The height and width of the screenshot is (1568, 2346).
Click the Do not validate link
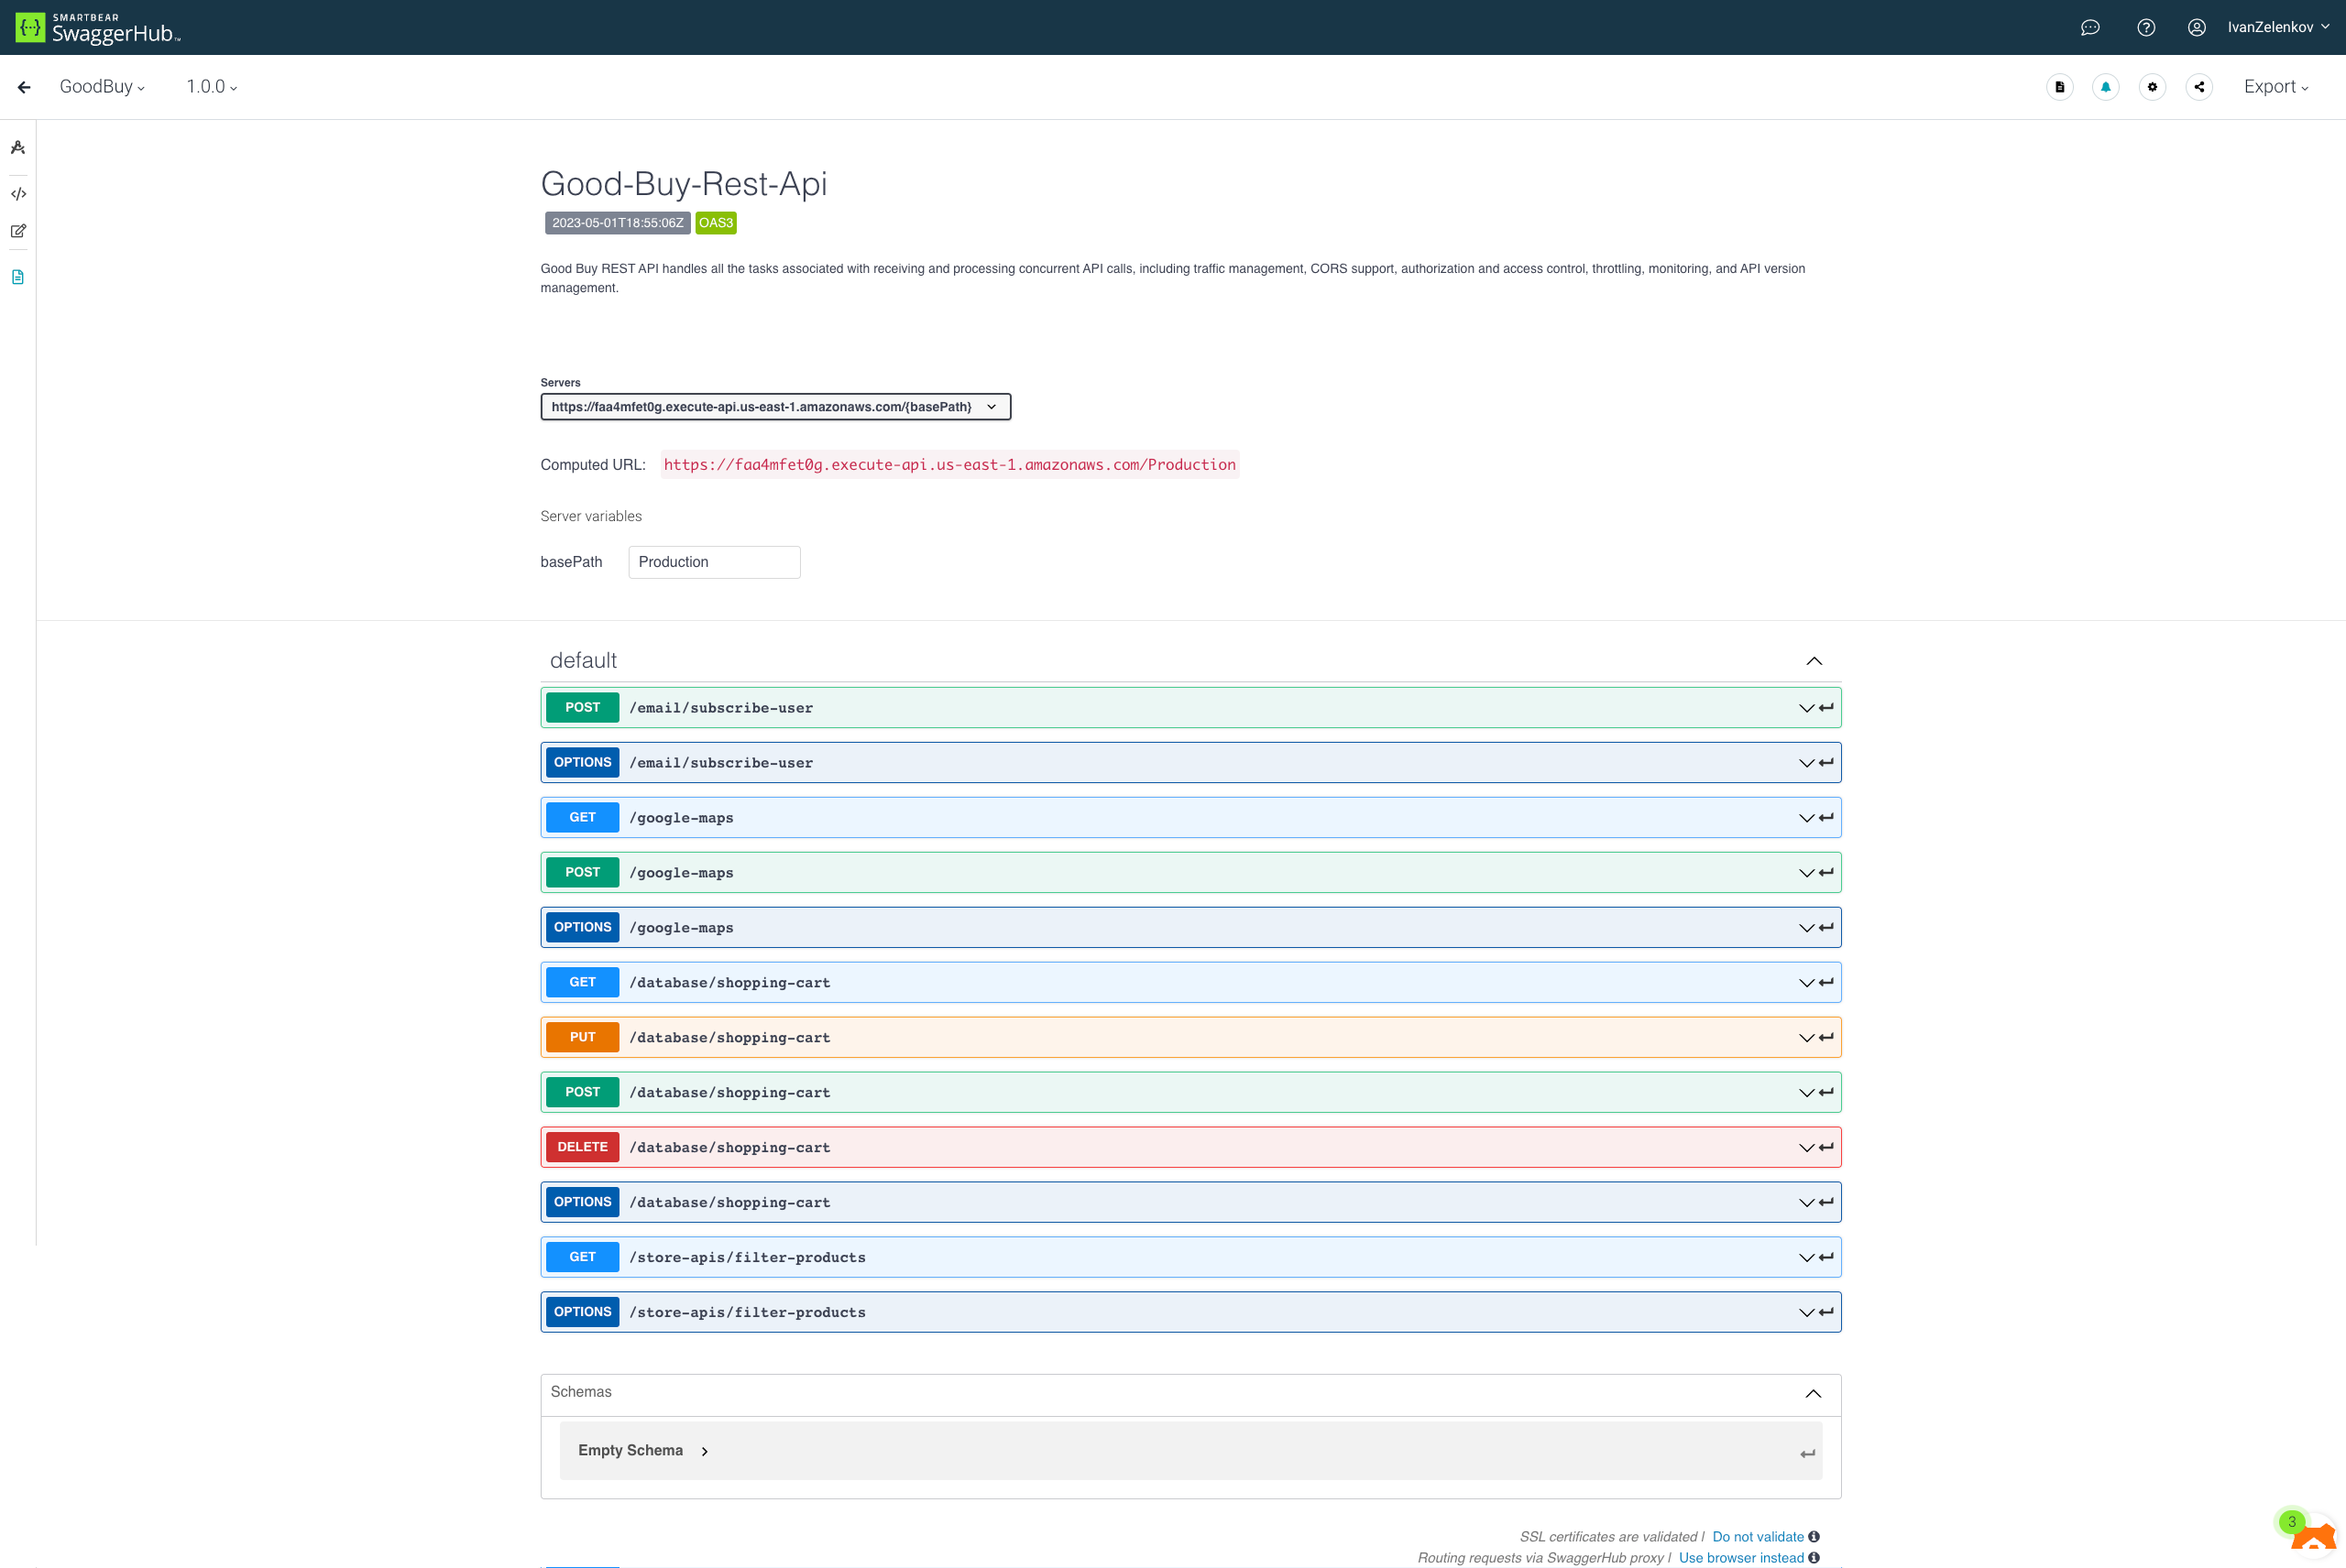pos(1758,1536)
